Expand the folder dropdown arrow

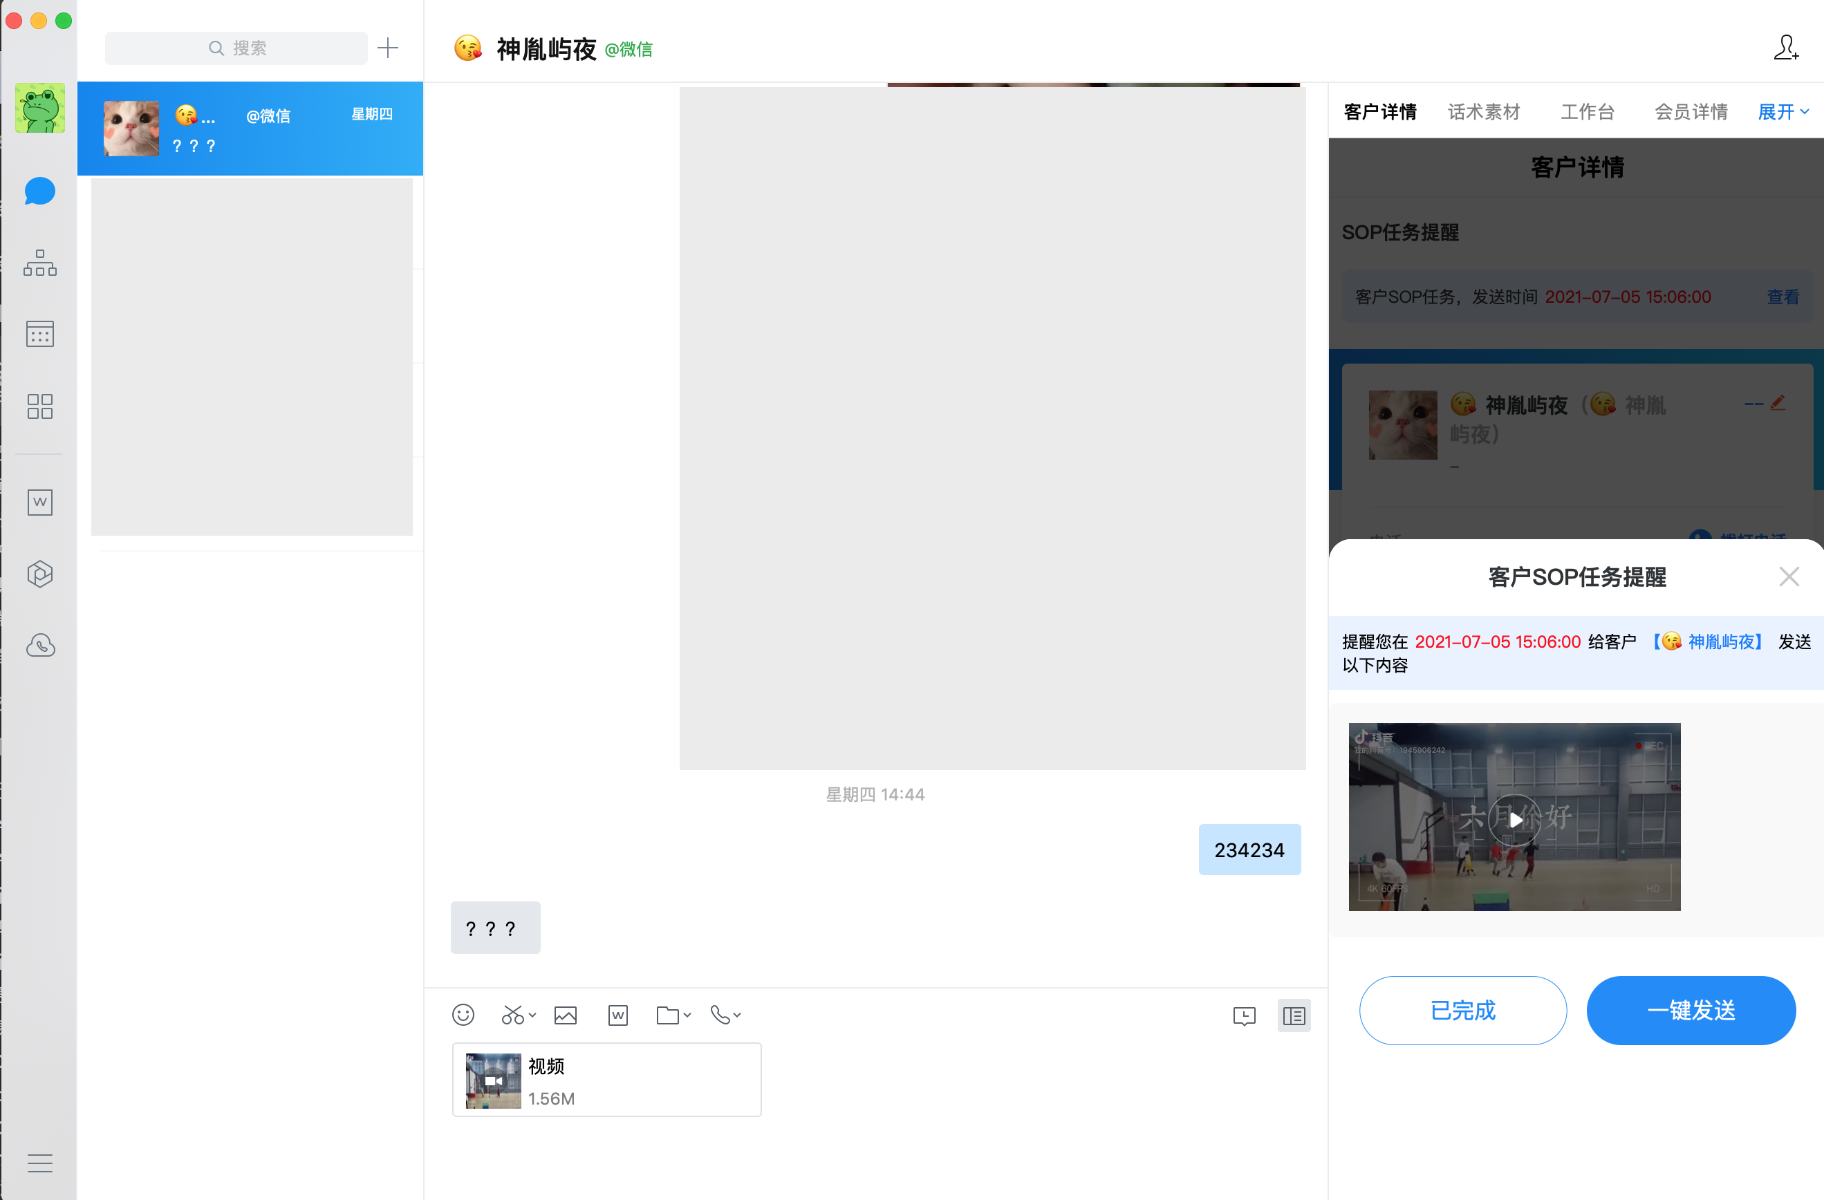pos(687,1015)
